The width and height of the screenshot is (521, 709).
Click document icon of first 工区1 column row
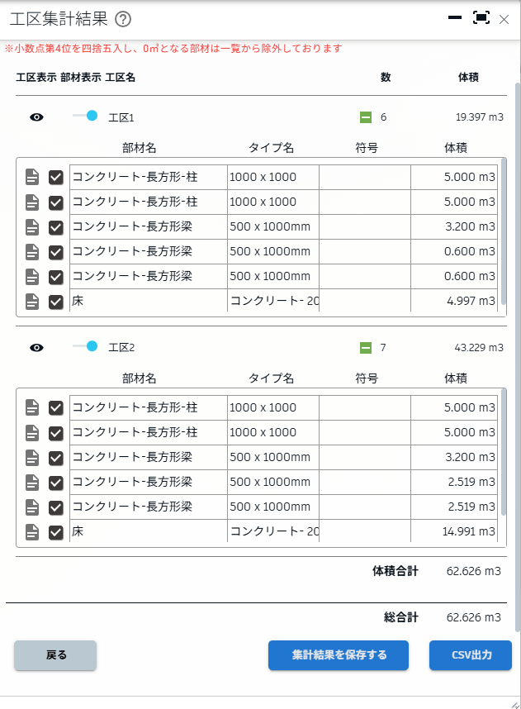32,177
